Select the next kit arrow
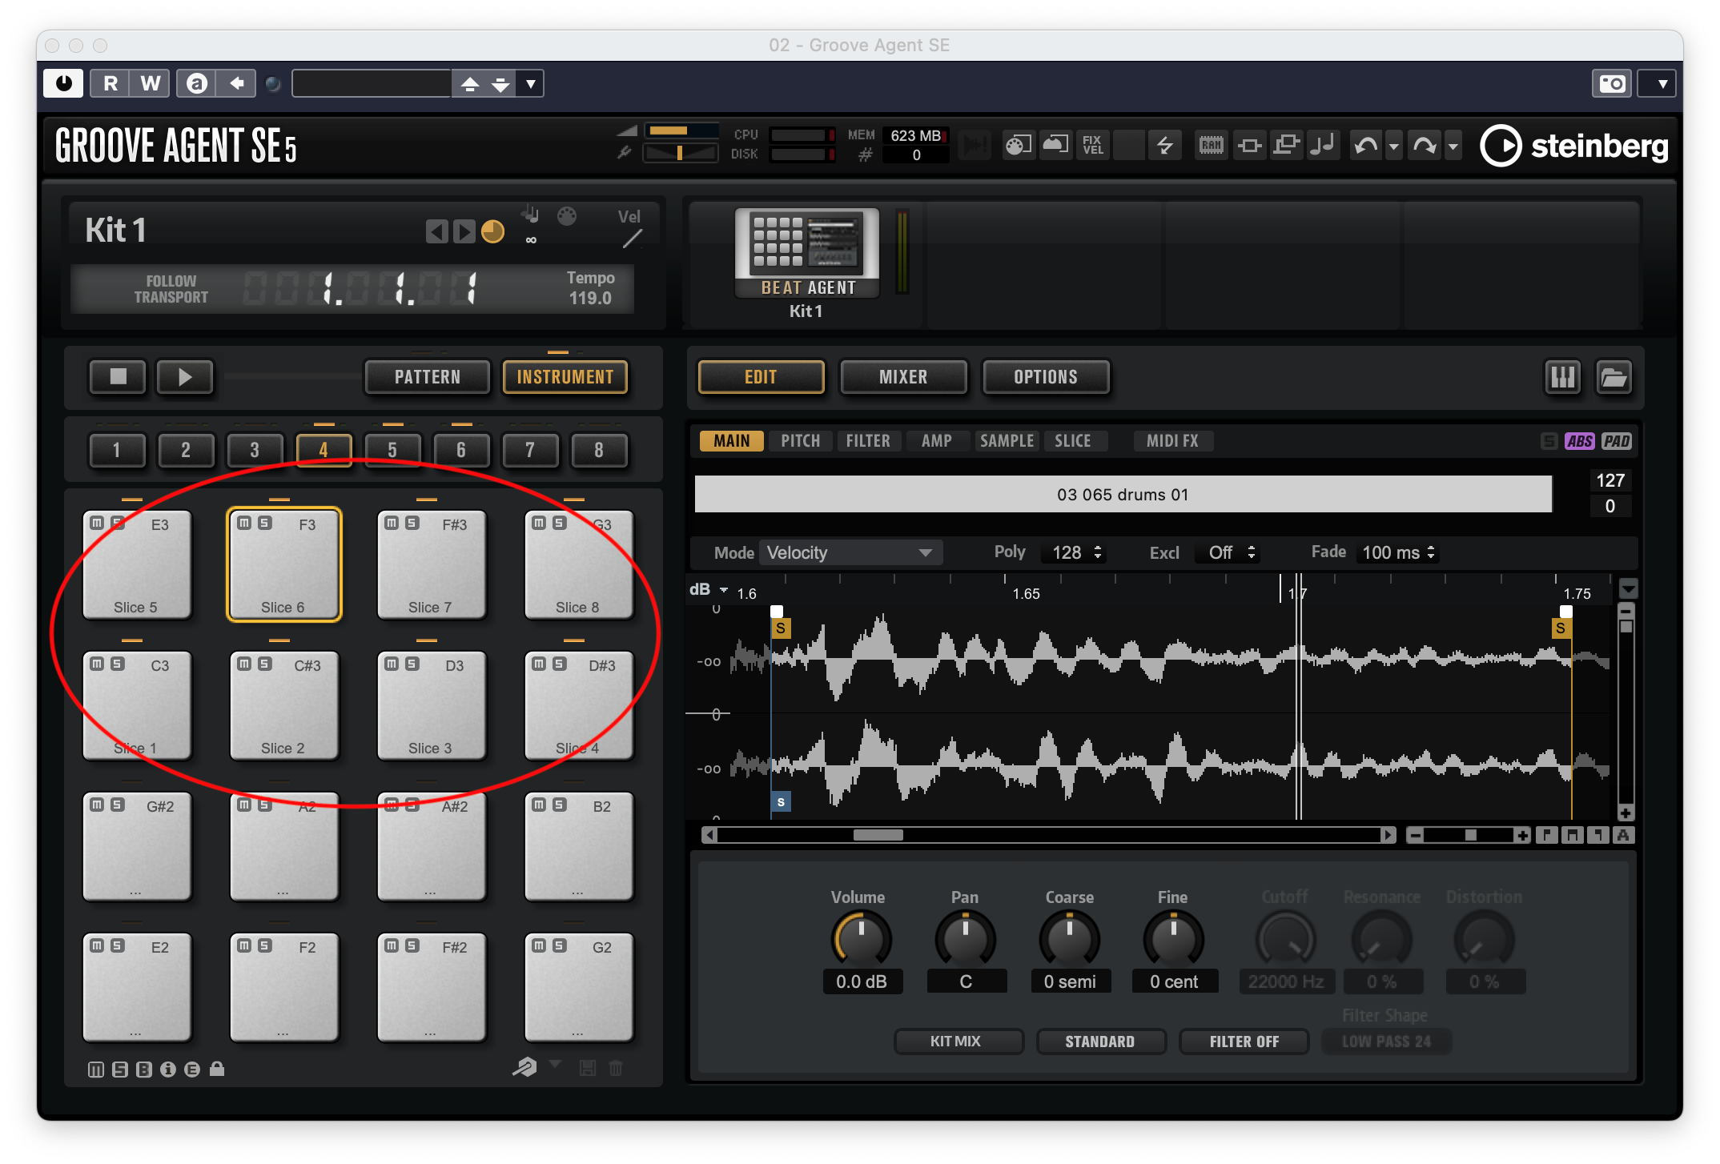The width and height of the screenshot is (1720, 1164). 464,231
